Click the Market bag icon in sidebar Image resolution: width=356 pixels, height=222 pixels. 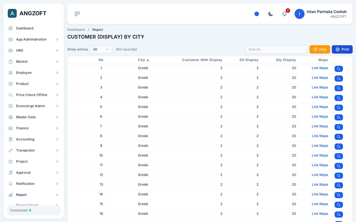click(11, 62)
